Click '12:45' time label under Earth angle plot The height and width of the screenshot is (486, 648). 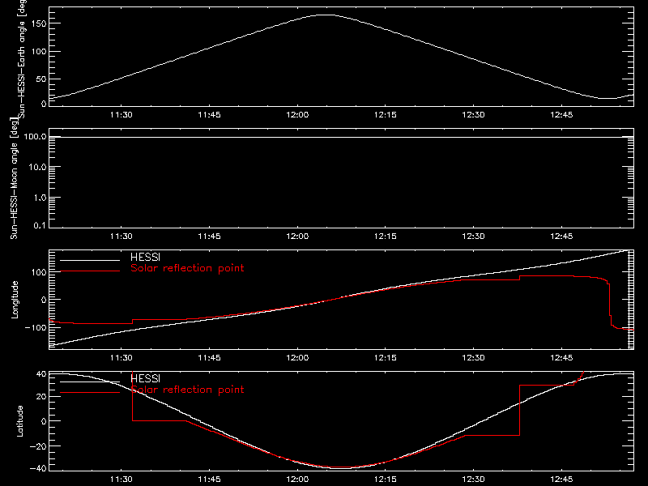[x=561, y=115]
